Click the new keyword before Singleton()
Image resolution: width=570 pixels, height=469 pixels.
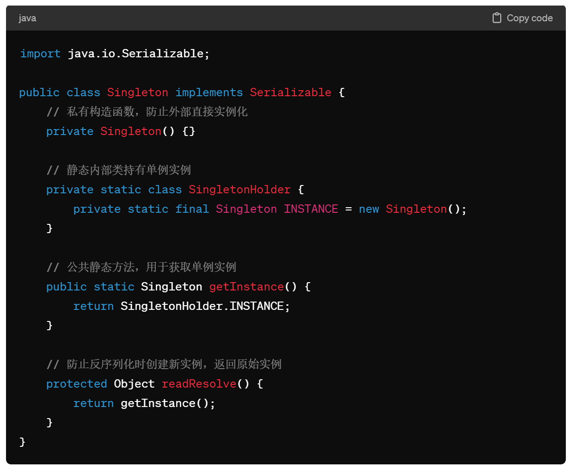click(x=368, y=209)
